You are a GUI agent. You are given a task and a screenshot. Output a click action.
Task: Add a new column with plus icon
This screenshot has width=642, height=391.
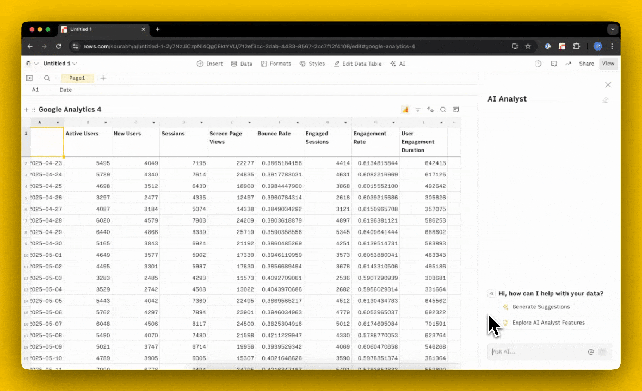(x=454, y=122)
